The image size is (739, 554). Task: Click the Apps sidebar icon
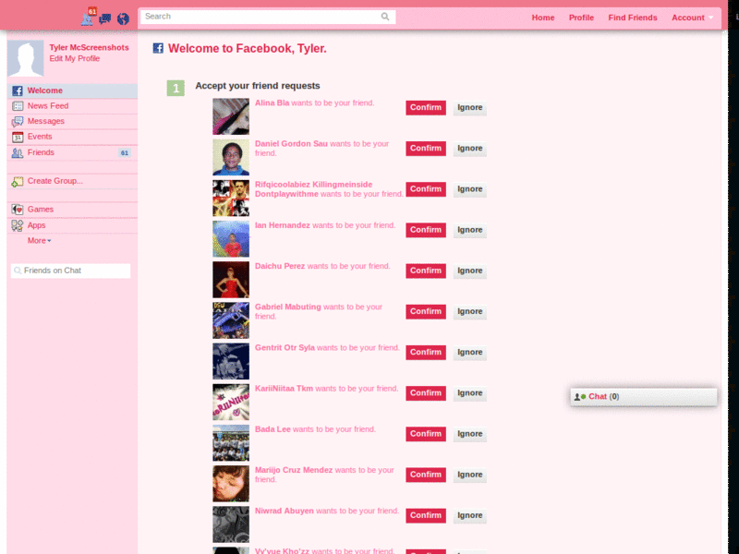pos(18,225)
